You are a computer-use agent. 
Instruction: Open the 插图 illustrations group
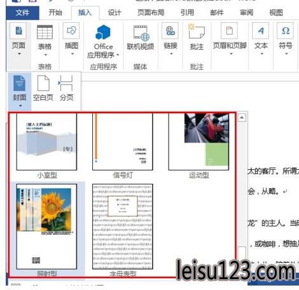coord(72,39)
